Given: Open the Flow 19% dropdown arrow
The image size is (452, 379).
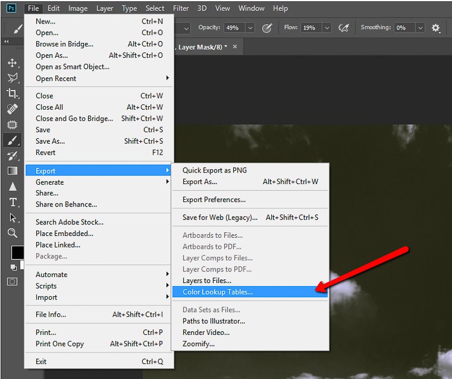Looking at the screenshot, I should point(327,28).
